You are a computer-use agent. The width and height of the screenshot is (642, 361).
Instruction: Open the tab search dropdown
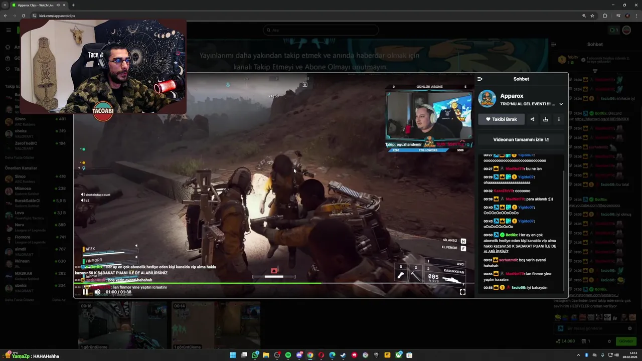(x=5, y=5)
